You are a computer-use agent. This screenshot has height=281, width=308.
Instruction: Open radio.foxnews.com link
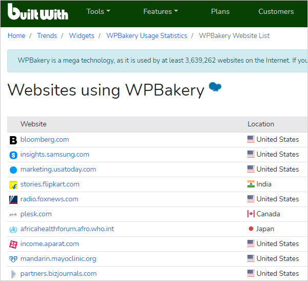pos(49,199)
